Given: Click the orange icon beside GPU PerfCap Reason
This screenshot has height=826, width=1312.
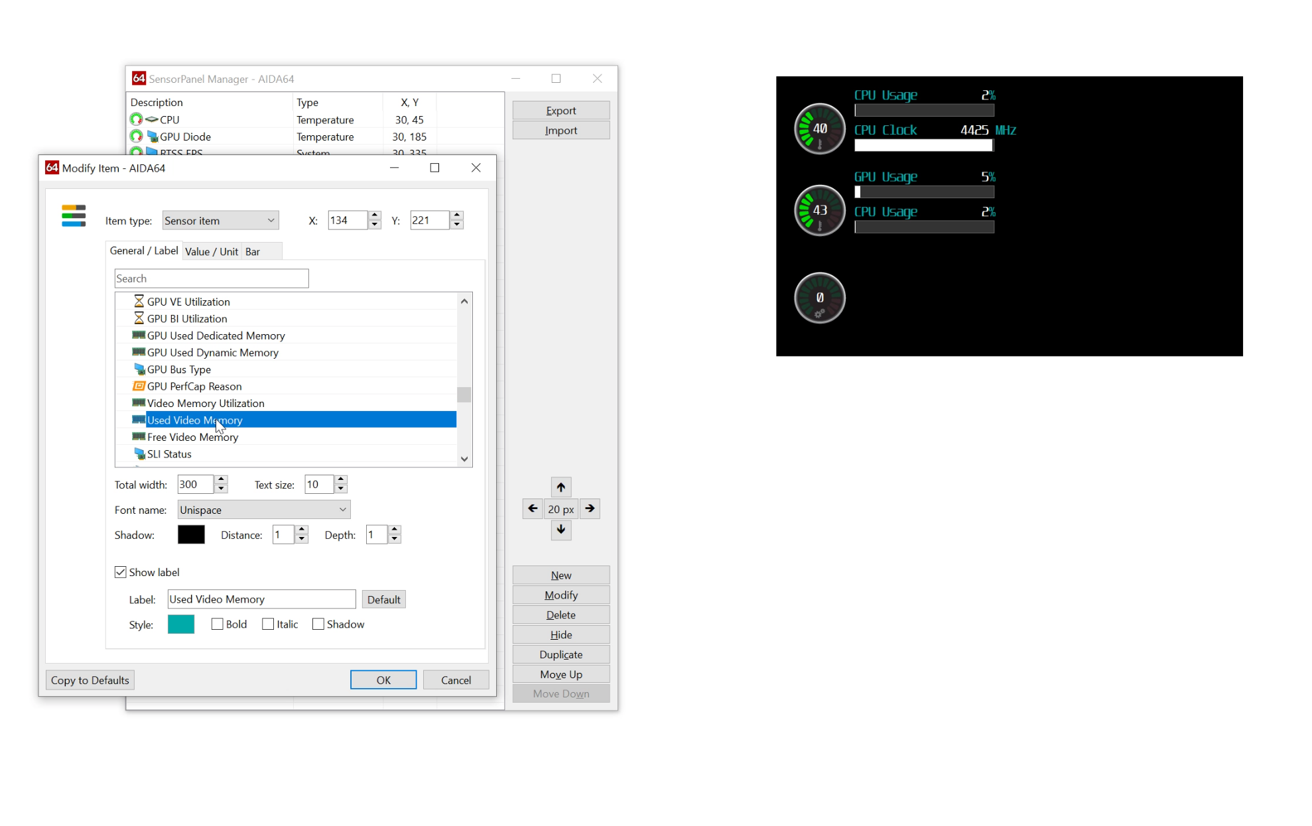Looking at the screenshot, I should [139, 386].
